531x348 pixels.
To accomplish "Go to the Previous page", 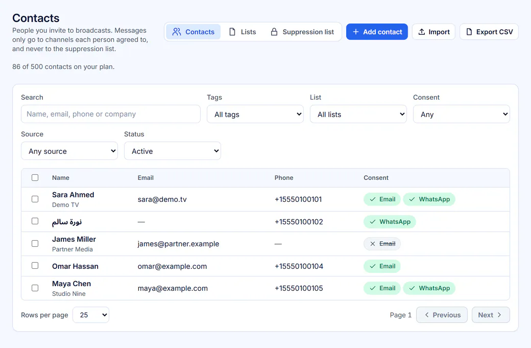I will (442, 315).
